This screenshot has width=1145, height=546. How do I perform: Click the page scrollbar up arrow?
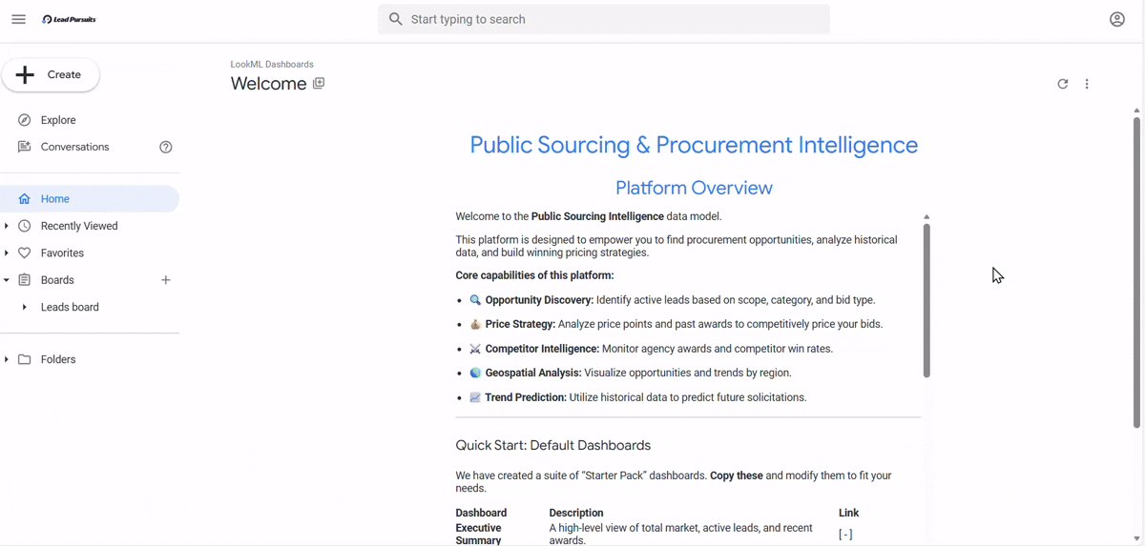pyautogui.click(x=1136, y=111)
